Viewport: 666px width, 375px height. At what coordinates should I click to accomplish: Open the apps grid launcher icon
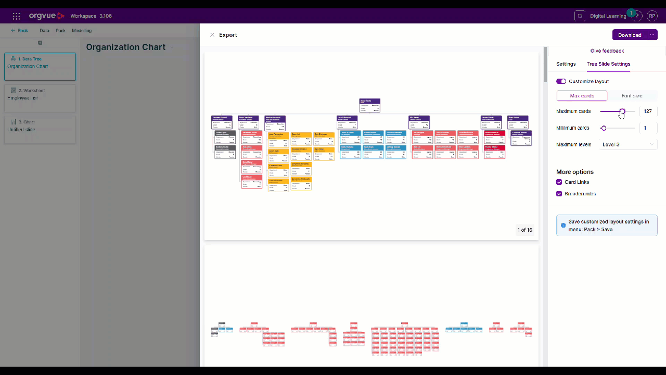tap(17, 16)
